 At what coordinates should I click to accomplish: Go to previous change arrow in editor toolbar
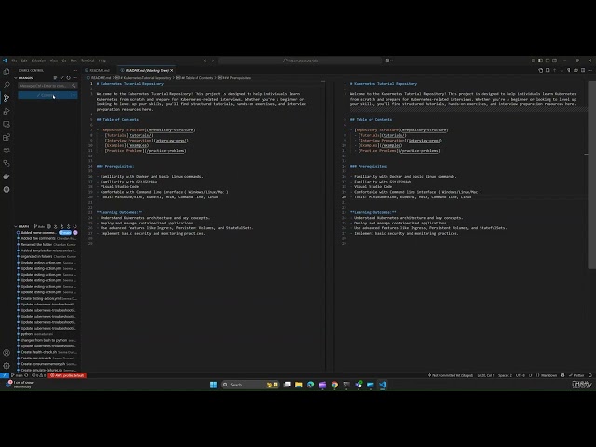coord(555,71)
